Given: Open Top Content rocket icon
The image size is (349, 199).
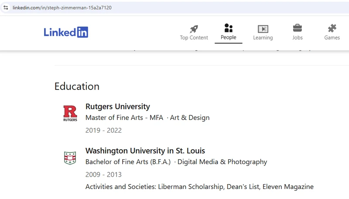Looking at the screenshot, I should click(x=194, y=29).
